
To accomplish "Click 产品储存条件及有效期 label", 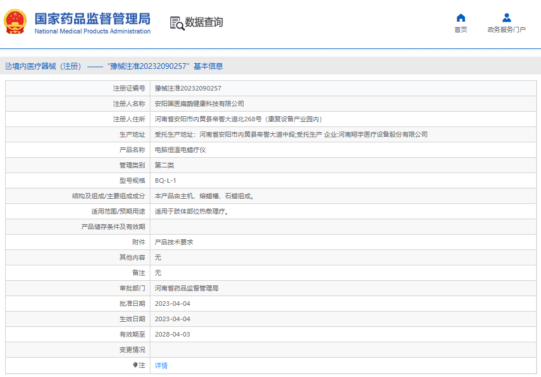I will 113,227.
